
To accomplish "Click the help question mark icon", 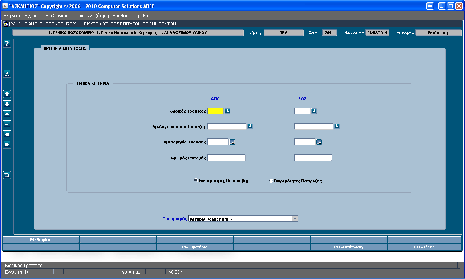I will click(7, 44).
